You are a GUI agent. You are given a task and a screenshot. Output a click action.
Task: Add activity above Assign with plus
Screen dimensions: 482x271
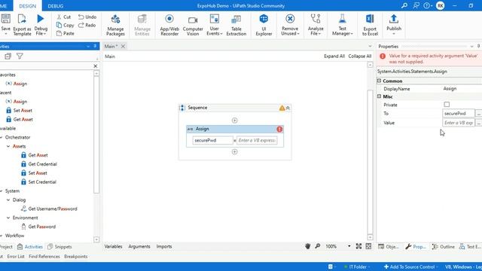234,120
